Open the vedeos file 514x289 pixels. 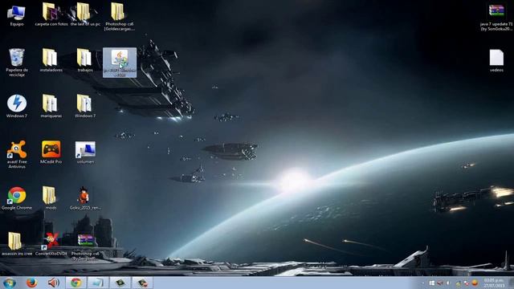pos(496,60)
